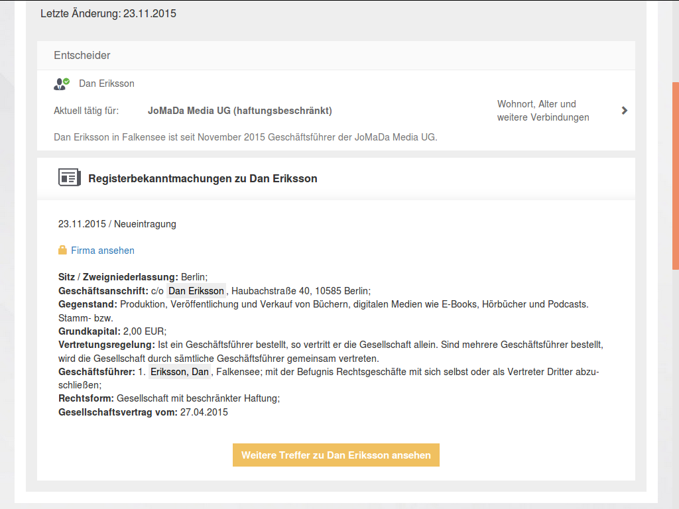679x509 pixels.
Task: Click the Grundkapital value 2,00 EUR
Action: point(144,331)
